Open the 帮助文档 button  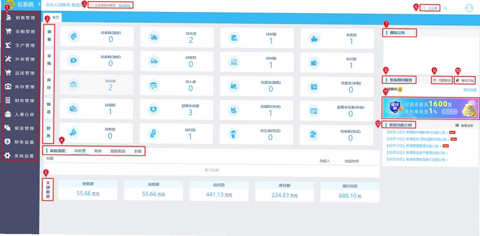coord(464,80)
